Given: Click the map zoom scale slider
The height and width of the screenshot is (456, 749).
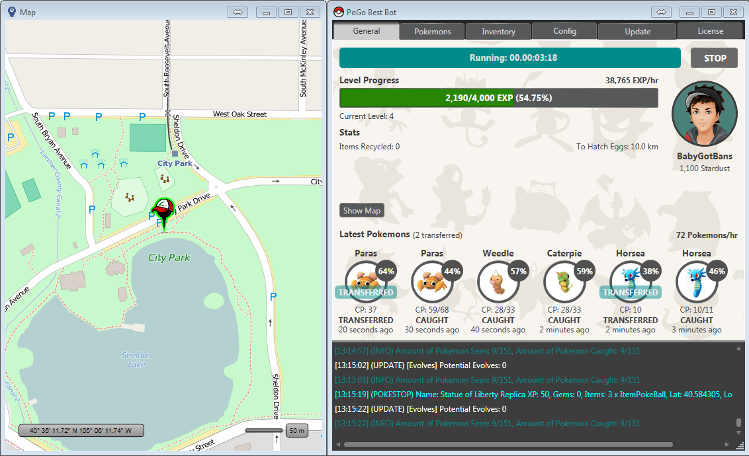Looking at the screenshot, I should pos(264,430).
